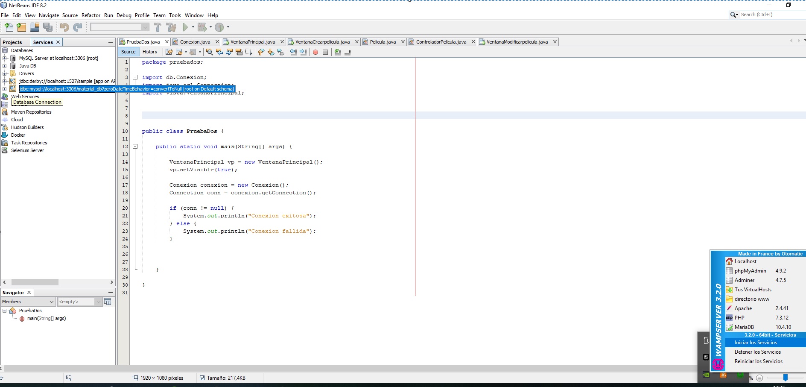Expand the Drivers node
Image resolution: width=806 pixels, height=387 pixels.
click(5, 73)
